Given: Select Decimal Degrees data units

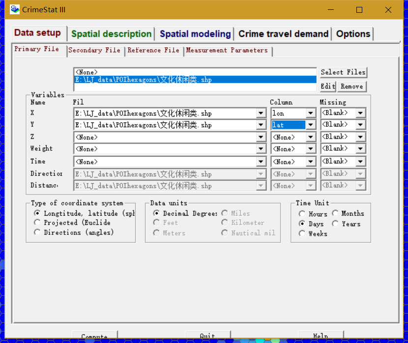Looking at the screenshot, I should pos(156,213).
